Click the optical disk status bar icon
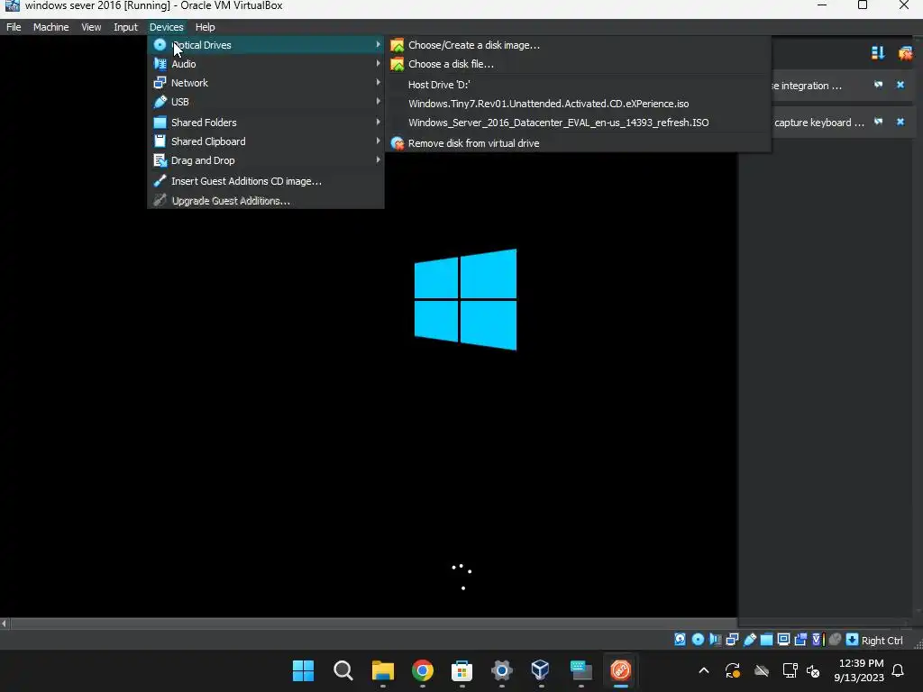The image size is (923, 692). (699, 640)
